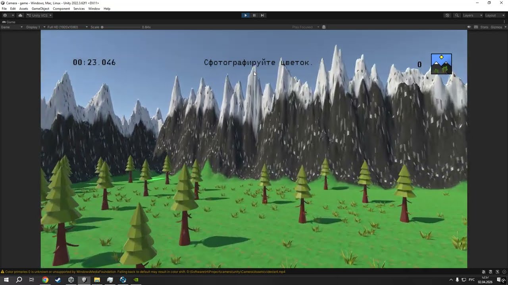
Task: Open the Services menu
Action: tap(79, 9)
